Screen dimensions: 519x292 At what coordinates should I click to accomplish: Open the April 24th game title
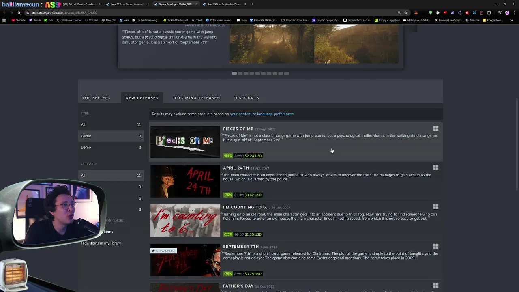pyautogui.click(x=236, y=168)
